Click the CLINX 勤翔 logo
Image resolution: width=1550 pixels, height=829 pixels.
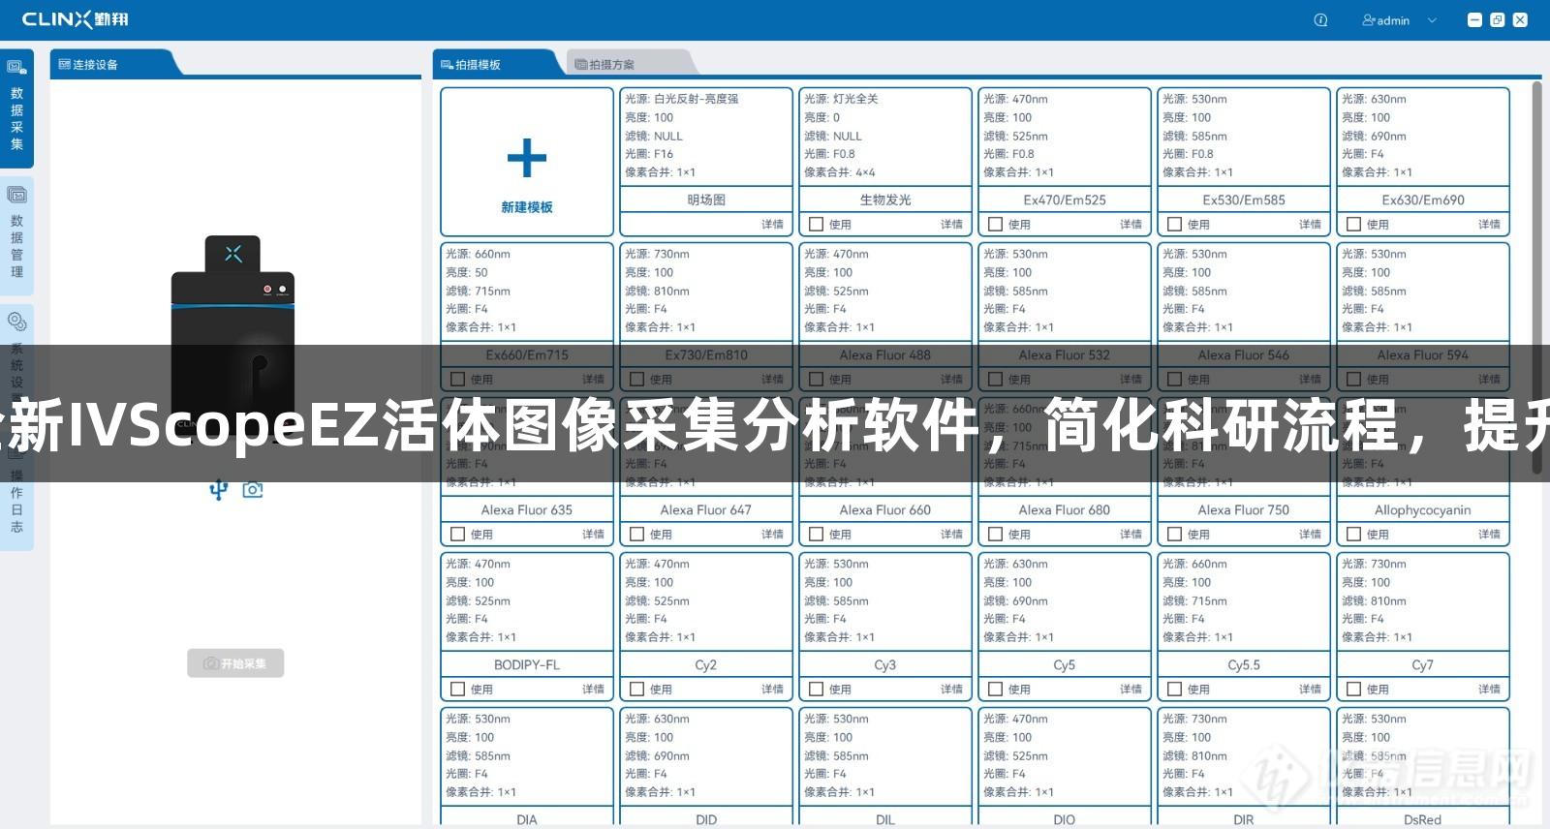tap(75, 19)
